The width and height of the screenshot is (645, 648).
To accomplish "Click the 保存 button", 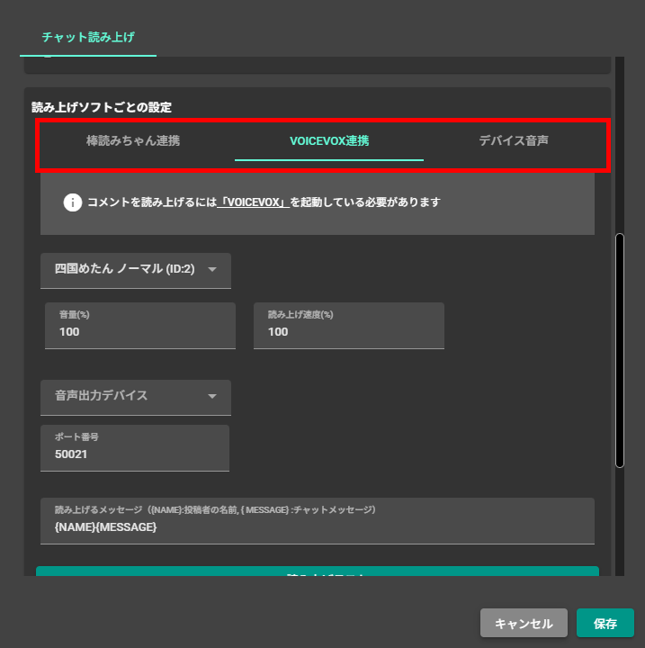I will (605, 623).
